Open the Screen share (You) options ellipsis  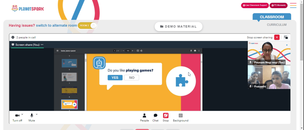42,45
